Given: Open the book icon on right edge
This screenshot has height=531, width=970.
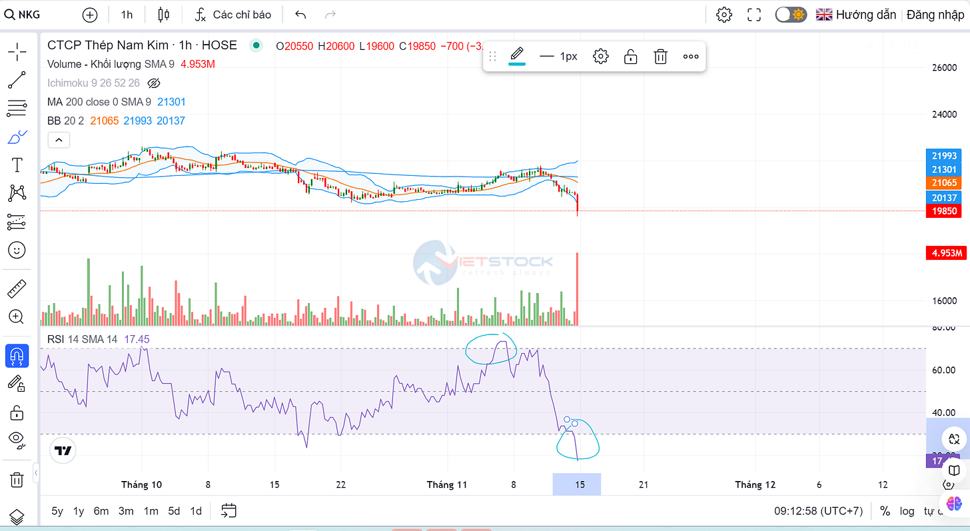Looking at the screenshot, I should (954, 470).
